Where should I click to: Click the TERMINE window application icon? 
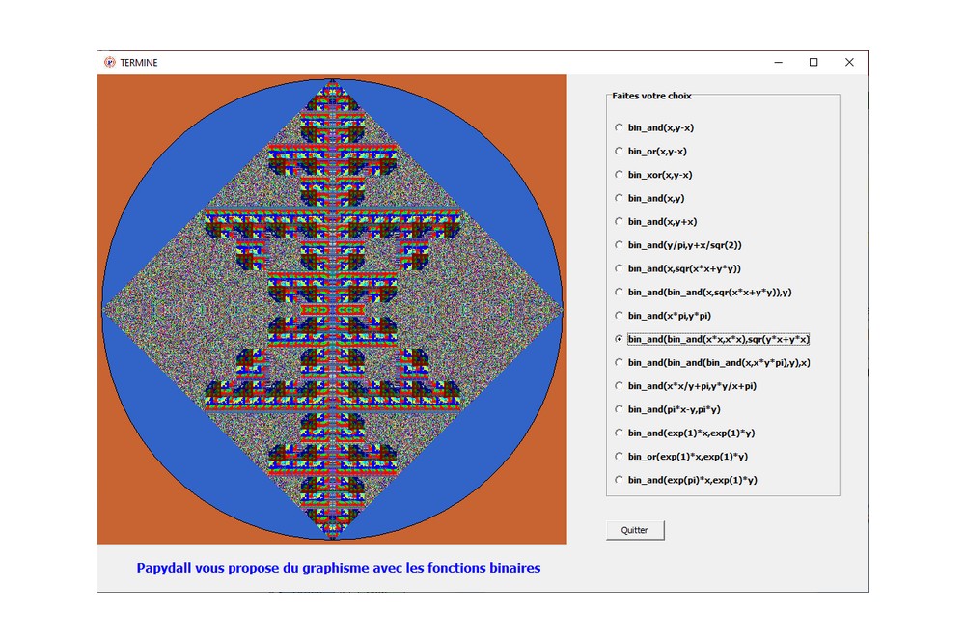point(110,62)
